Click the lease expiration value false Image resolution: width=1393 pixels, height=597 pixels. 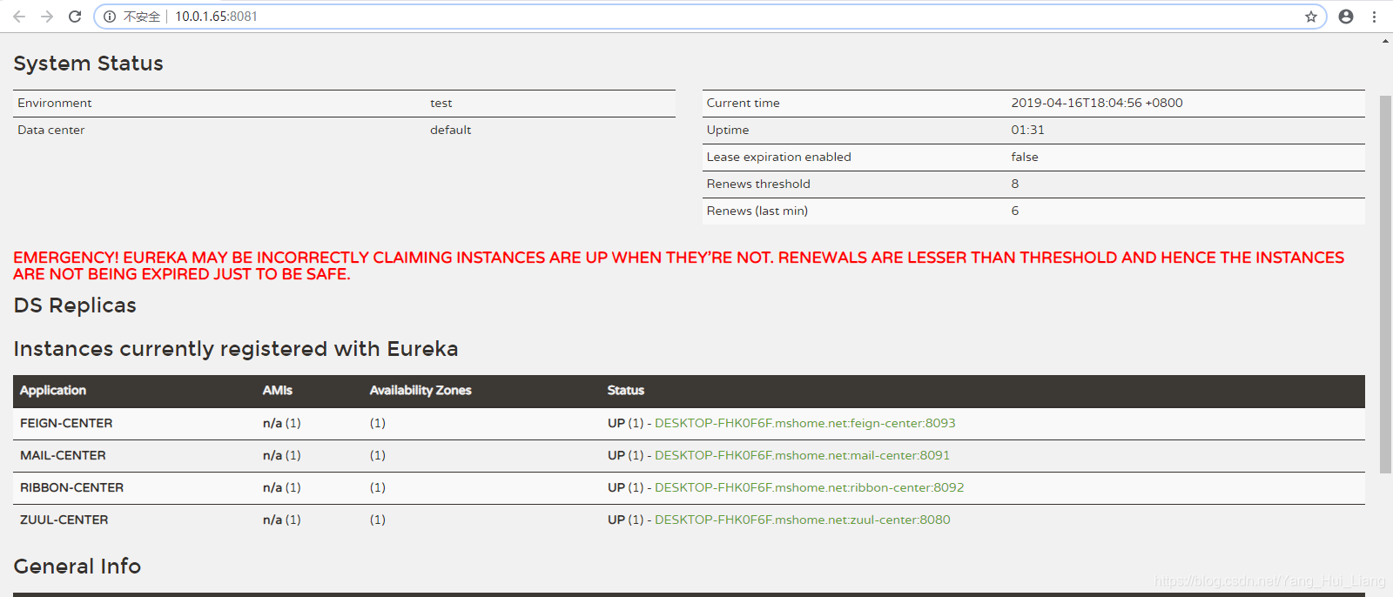pyautogui.click(x=1025, y=157)
